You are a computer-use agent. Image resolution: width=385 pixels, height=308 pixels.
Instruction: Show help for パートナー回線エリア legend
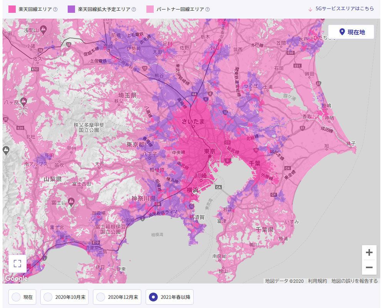click(x=208, y=9)
